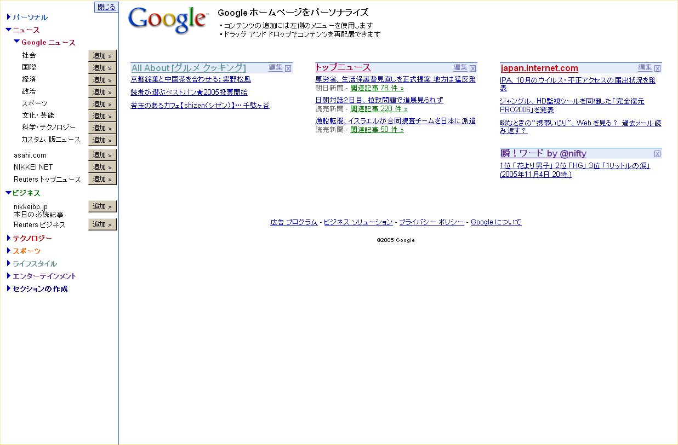The height and width of the screenshot is (445, 678).
Task: Select the asahi.com sidebar entry
Action: [30, 155]
